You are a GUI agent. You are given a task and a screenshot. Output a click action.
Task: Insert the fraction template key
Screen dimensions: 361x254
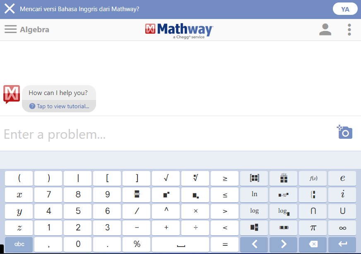137,195
